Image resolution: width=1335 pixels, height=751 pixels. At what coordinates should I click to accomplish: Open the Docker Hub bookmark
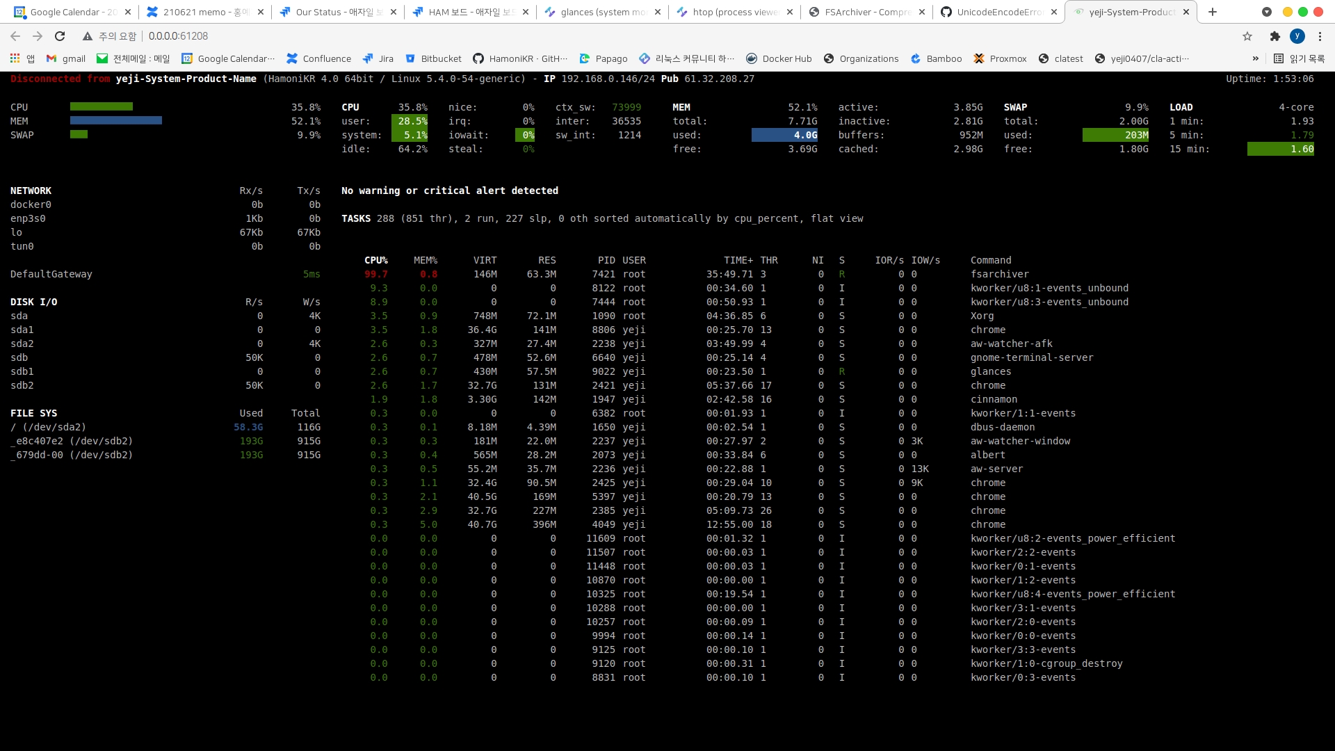tap(779, 58)
